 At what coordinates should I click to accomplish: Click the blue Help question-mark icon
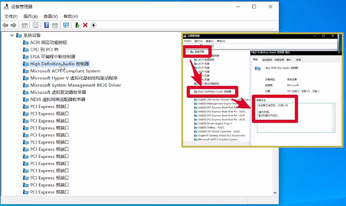tap(46, 25)
